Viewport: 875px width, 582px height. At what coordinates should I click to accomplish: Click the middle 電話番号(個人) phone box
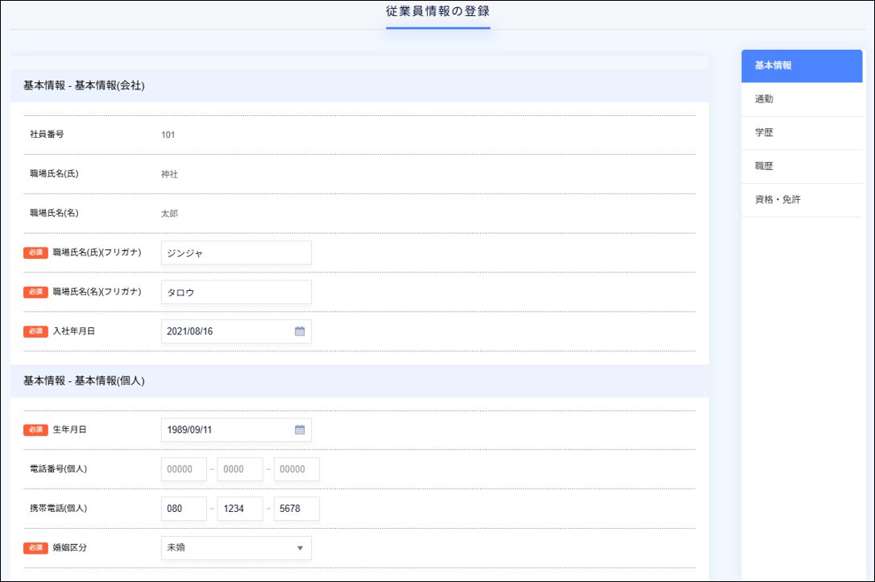pos(239,468)
